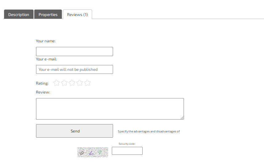The height and width of the screenshot is (168, 264).
Task: Click inside the Review text area
Action: coord(110,109)
